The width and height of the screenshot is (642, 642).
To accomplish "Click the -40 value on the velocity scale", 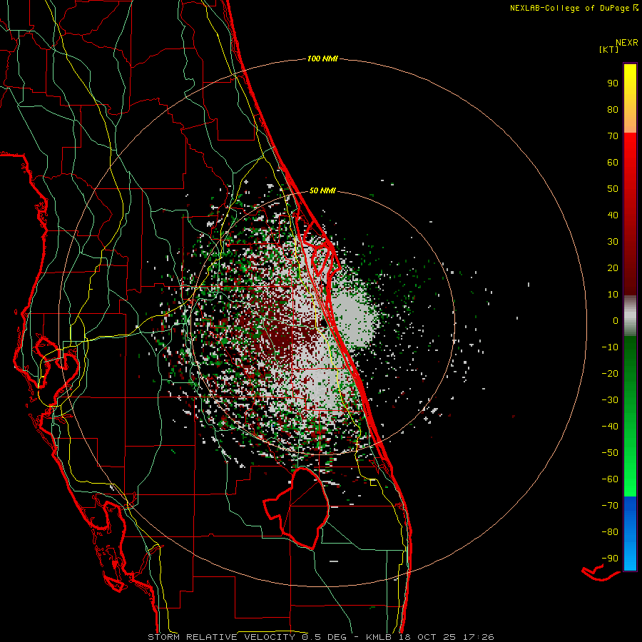I will point(610,427).
